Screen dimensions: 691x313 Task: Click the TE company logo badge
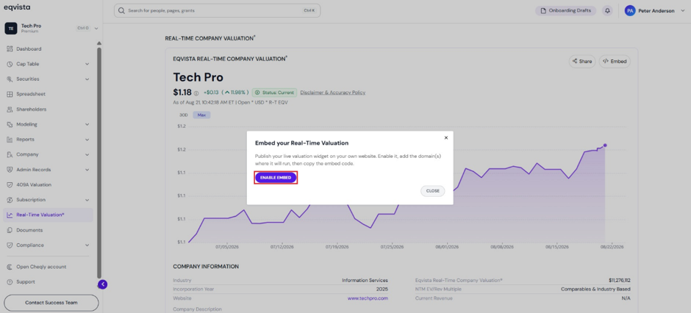click(10, 28)
